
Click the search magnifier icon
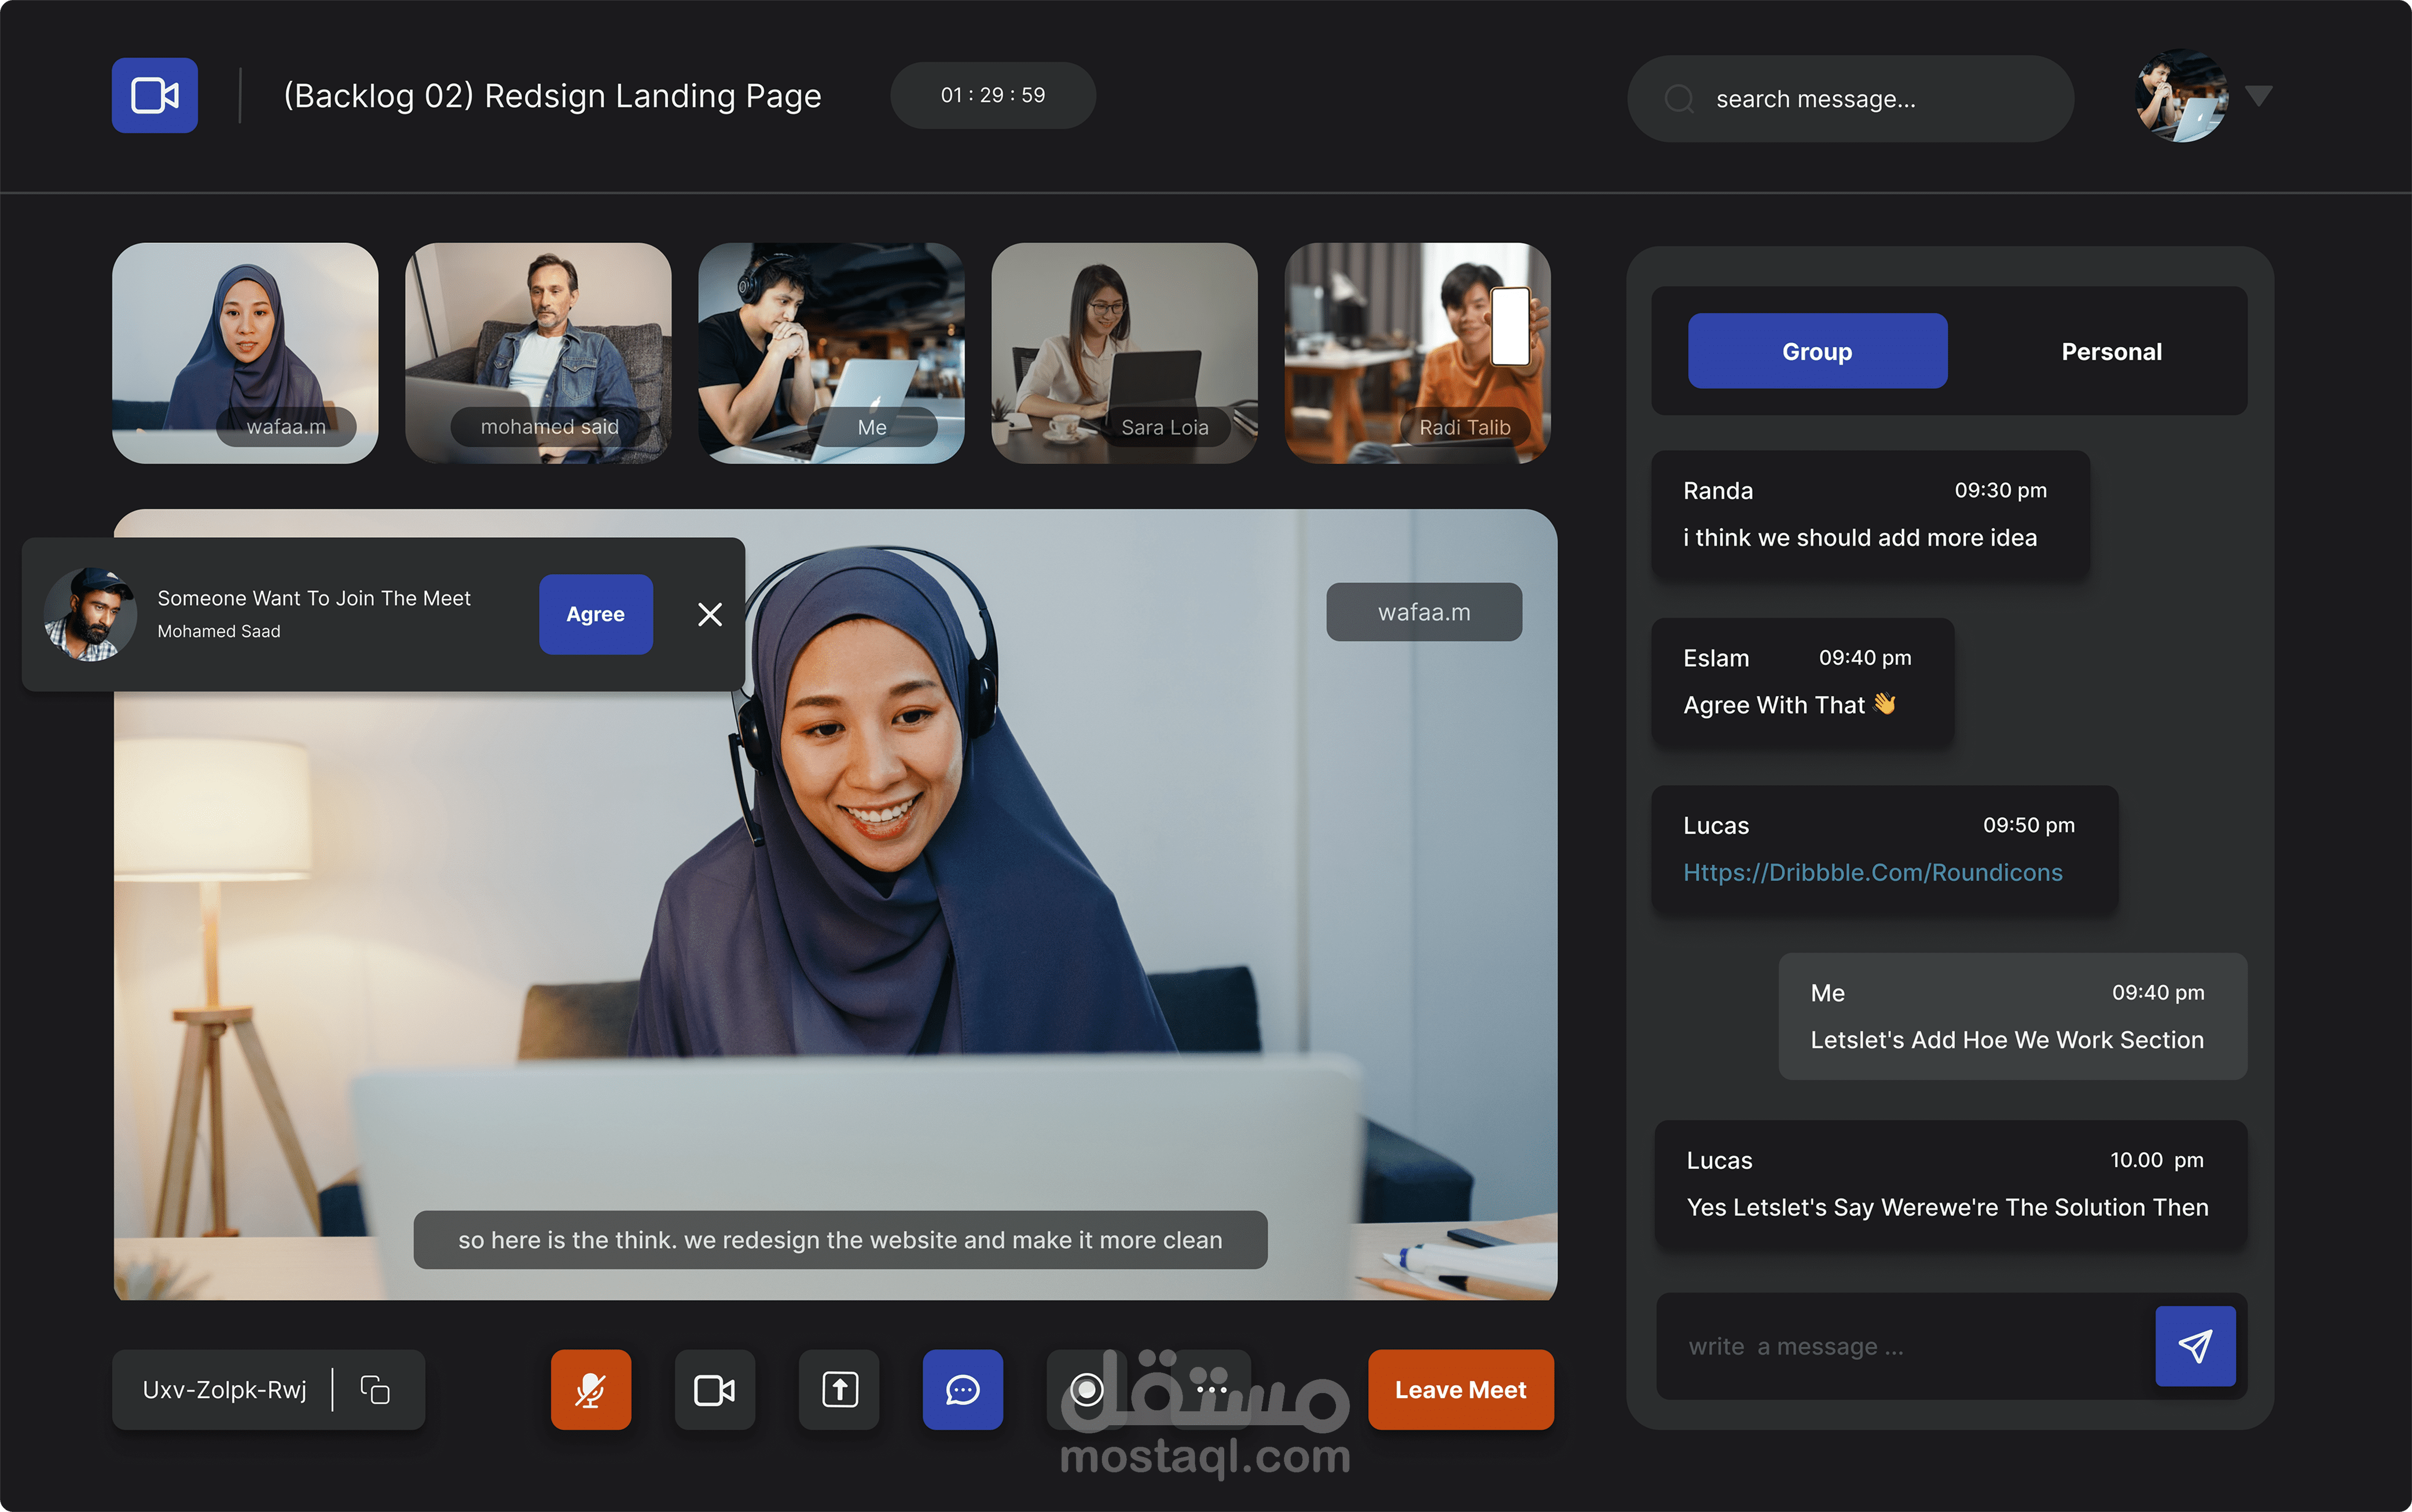[x=1679, y=99]
